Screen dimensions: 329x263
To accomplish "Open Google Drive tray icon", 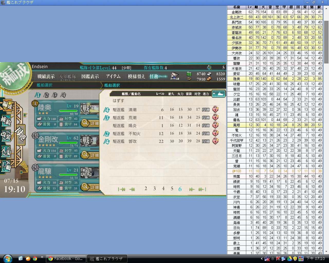I will point(289,259).
